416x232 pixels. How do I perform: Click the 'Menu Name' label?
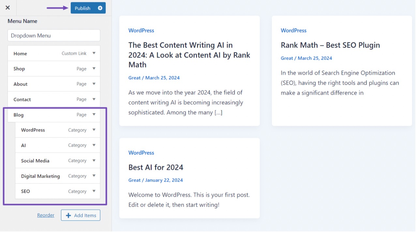(22, 21)
